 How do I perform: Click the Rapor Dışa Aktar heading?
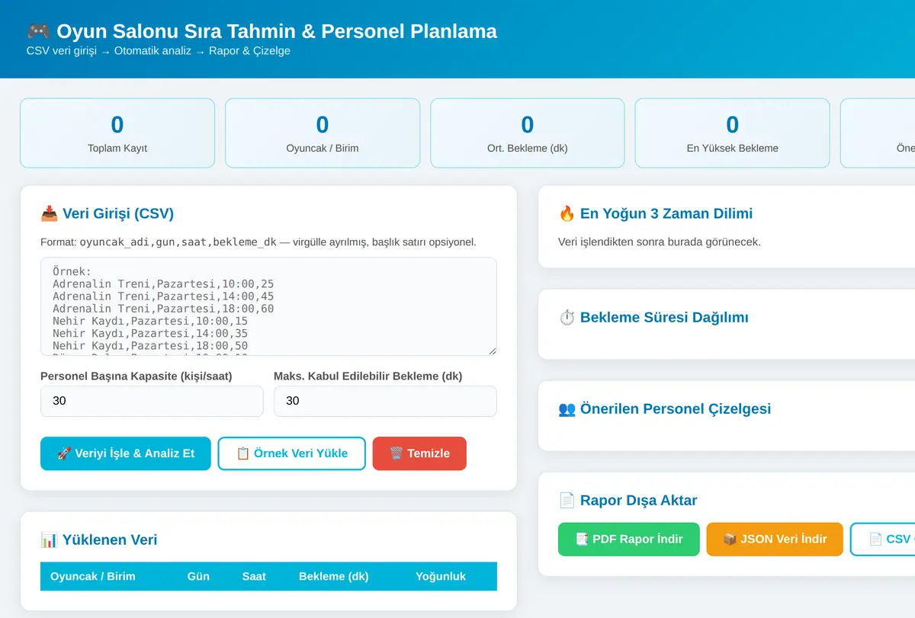click(639, 500)
